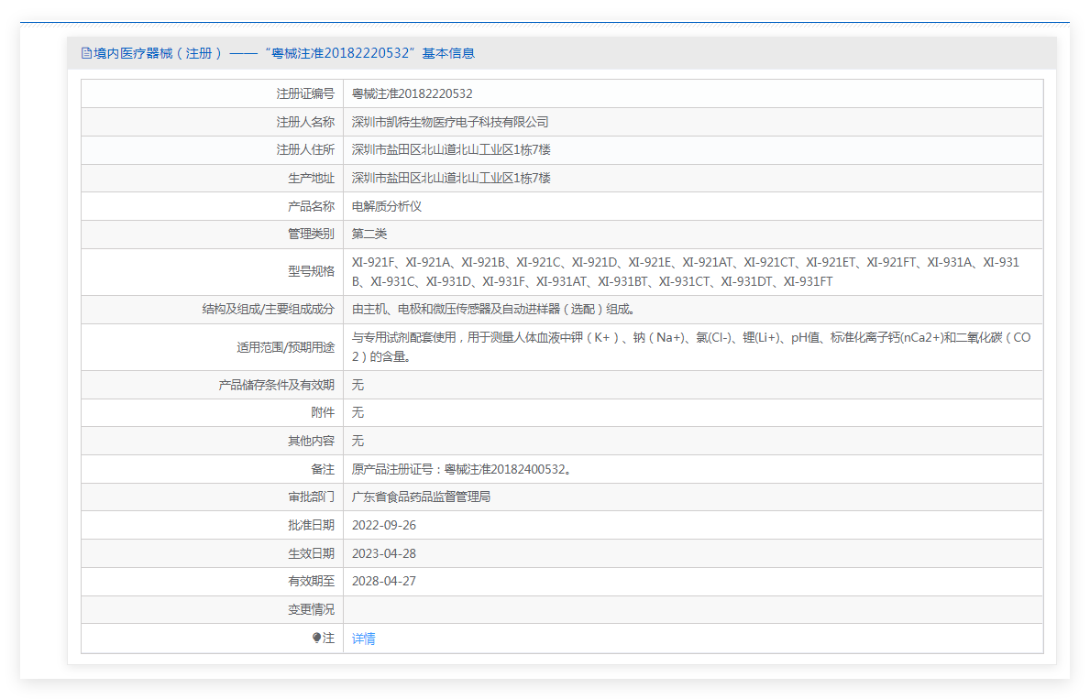Click the 注册人名称 label

click(305, 122)
